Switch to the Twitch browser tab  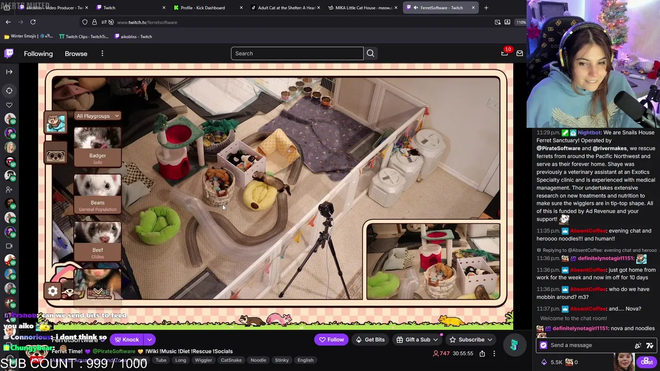coord(131,8)
